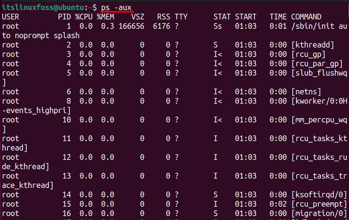Viewport: 349px width, 220px height.
Task: Click the "[ksoftirqd/0]" process name
Action: (319, 195)
